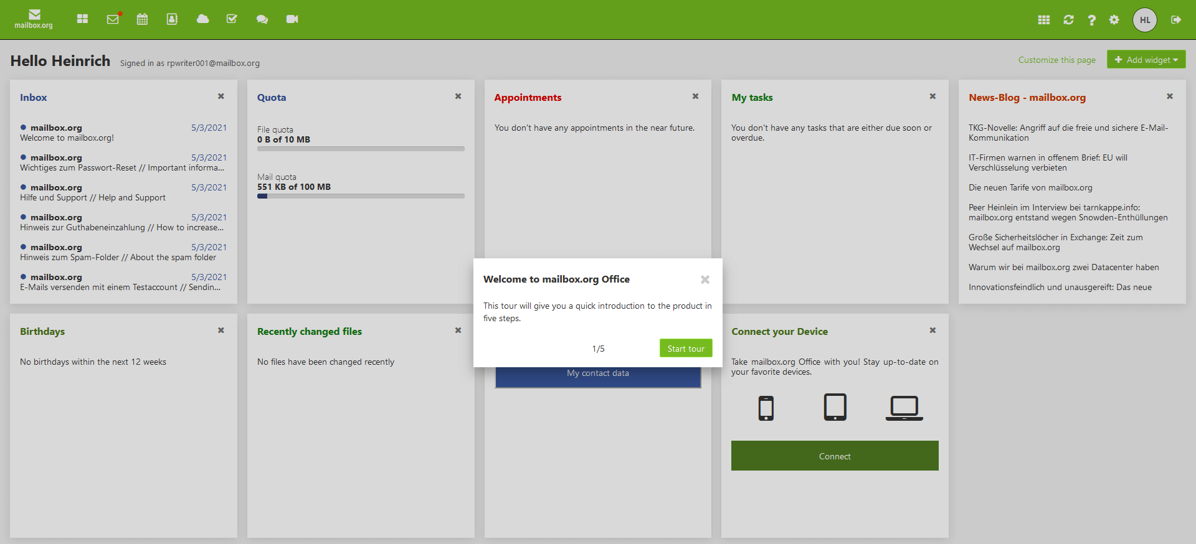Select the laptop device icon
The height and width of the screenshot is (544, 1196).
coord(904,408)
